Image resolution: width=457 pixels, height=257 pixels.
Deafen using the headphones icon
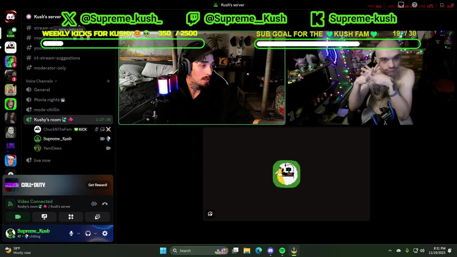88,233
